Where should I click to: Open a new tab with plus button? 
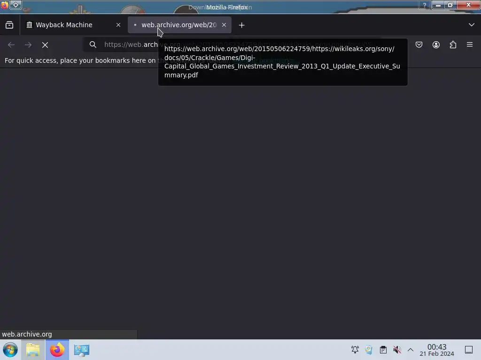point(242,25)
